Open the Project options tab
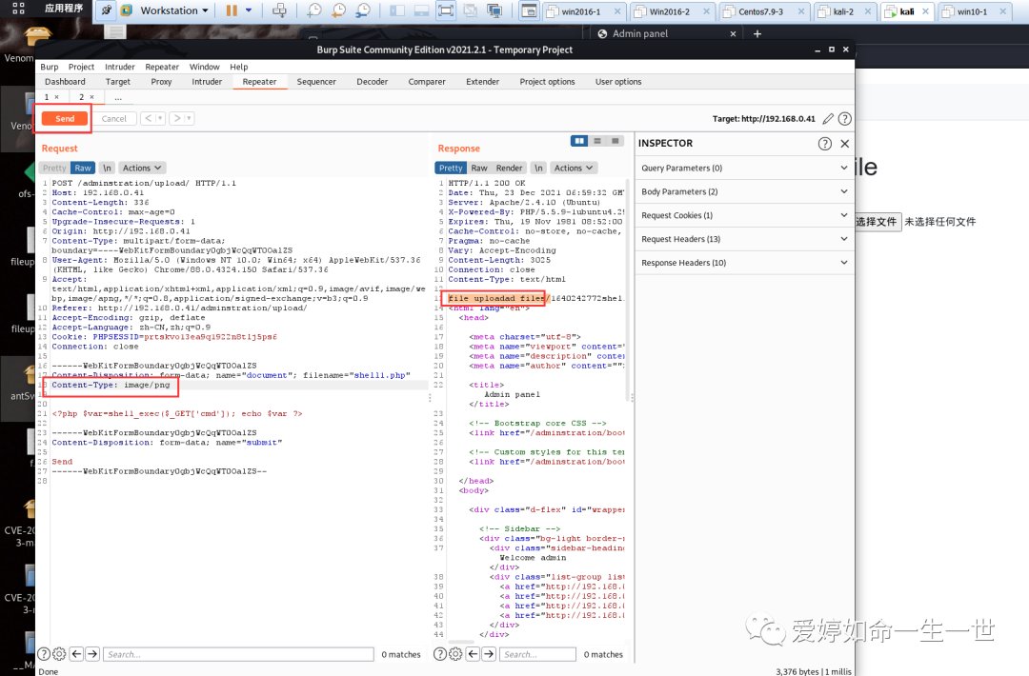This screenshot has height=676, width=1029. point(547,82)
